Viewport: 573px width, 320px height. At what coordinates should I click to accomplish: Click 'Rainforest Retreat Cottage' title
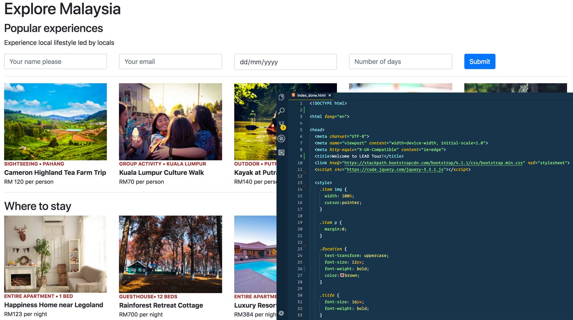[x=161, y=305]
